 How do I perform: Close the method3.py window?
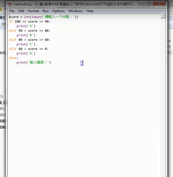(x=159, y=3)
